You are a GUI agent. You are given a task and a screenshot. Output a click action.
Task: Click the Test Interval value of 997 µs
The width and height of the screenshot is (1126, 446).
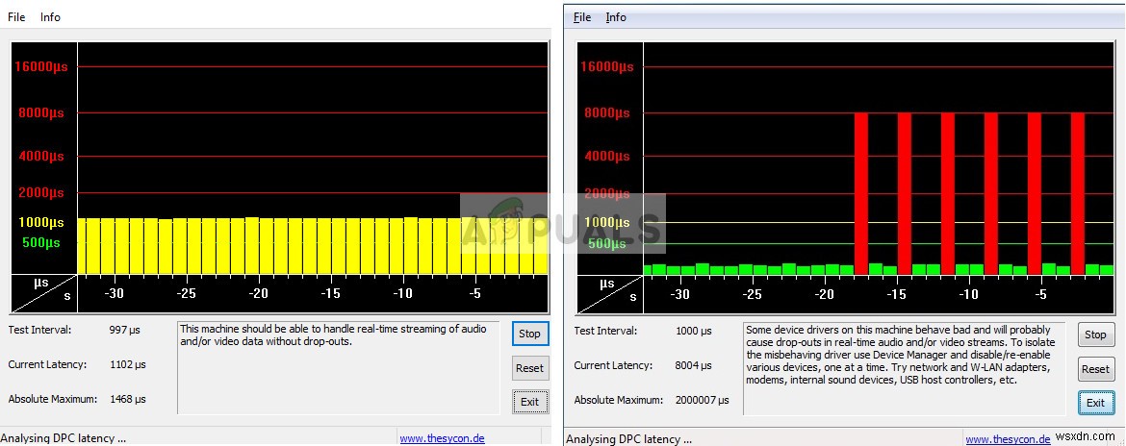125,331
